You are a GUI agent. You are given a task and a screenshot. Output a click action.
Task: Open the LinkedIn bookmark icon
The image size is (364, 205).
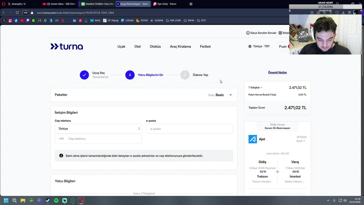pyautogui.click(x=75, y=20)
